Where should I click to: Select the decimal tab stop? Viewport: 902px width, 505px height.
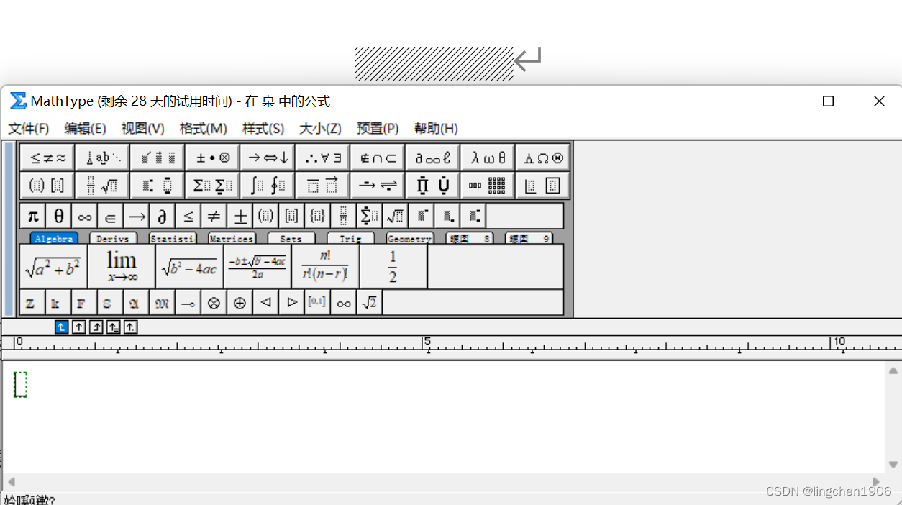tap(130, 327)
